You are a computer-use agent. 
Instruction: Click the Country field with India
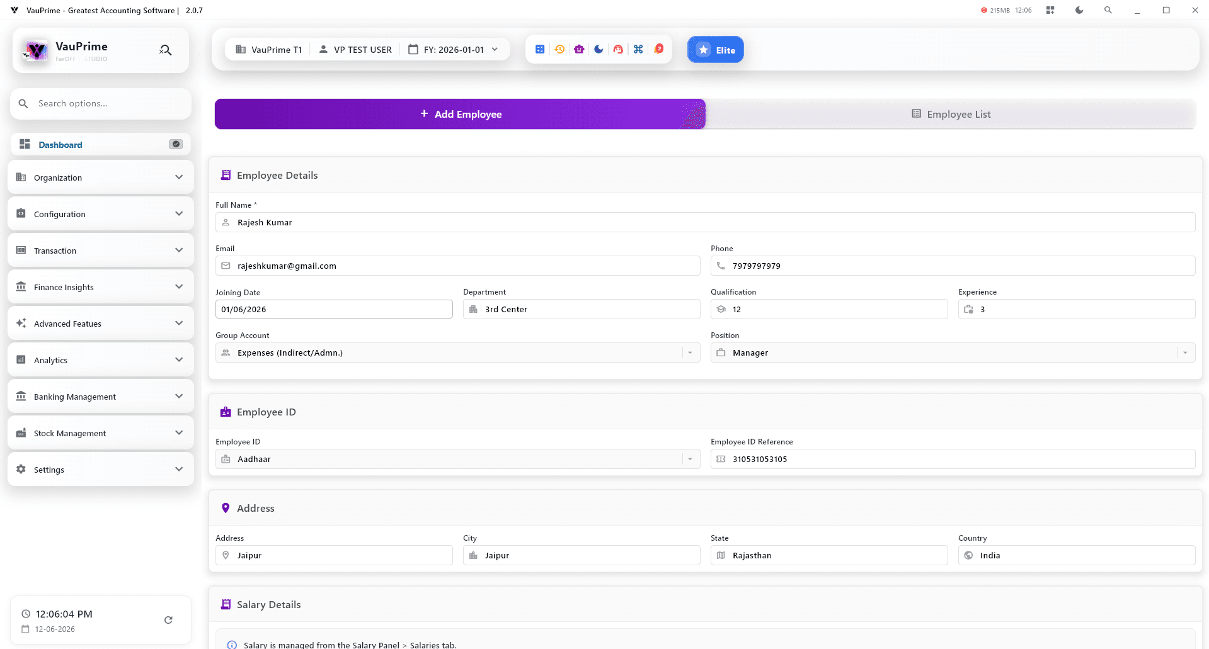pos(1077,555)
